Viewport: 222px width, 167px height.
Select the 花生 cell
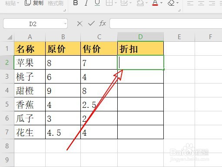coord(30,132)
